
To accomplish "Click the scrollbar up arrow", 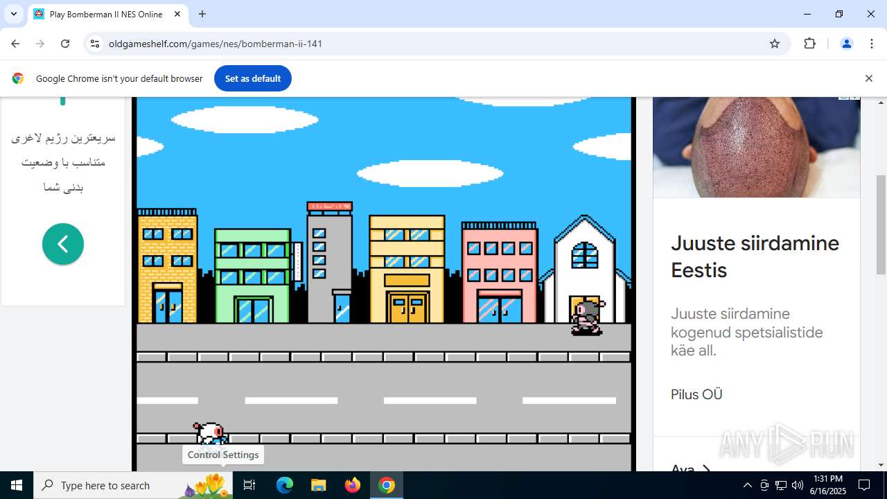I will (881, 103).
